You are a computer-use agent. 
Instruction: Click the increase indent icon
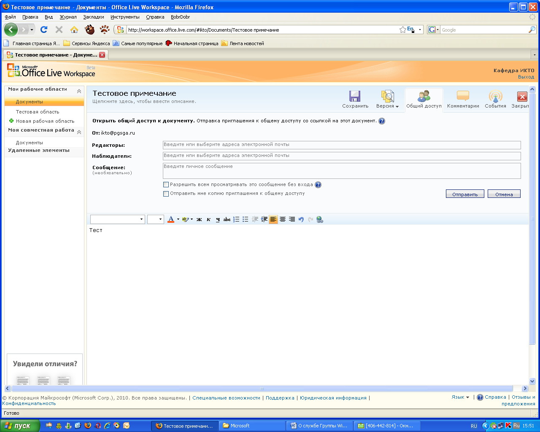(x=264, y=219)
